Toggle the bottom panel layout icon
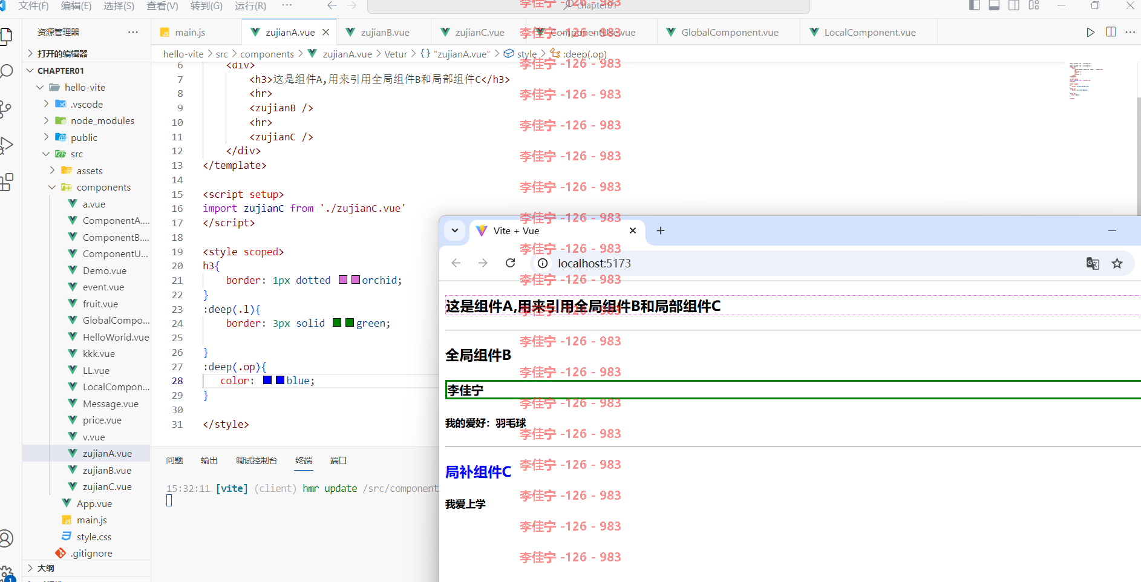 (x=994, y=5)
